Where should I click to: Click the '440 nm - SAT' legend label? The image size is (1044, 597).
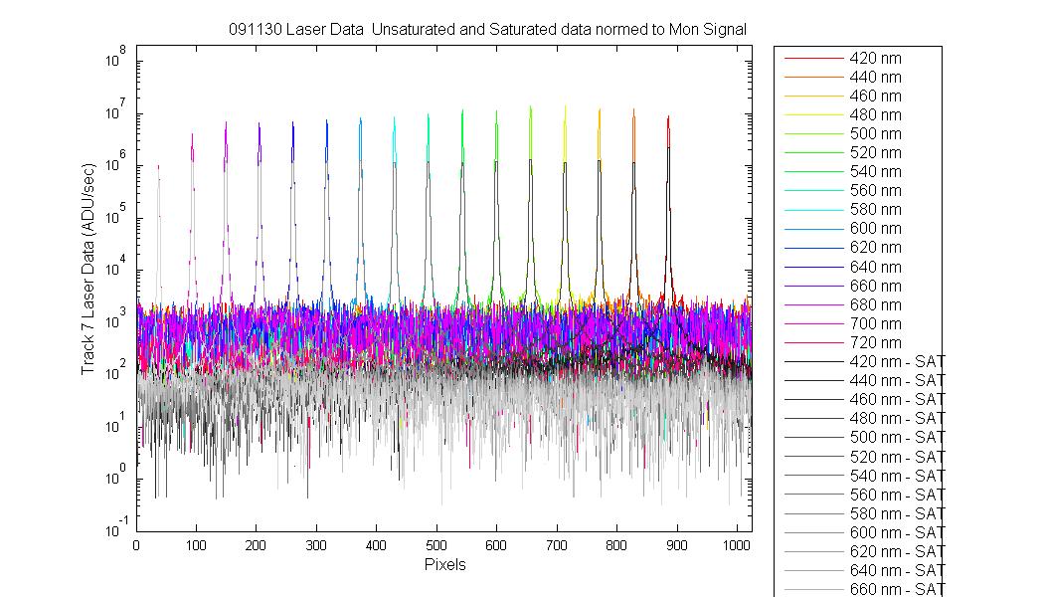click(897, 380)
